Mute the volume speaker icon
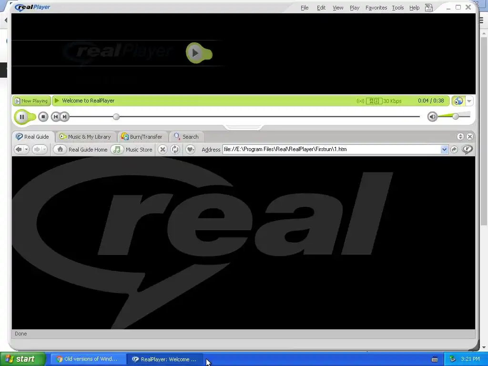This screenshot has width=488, height=366. pos(432,117)
